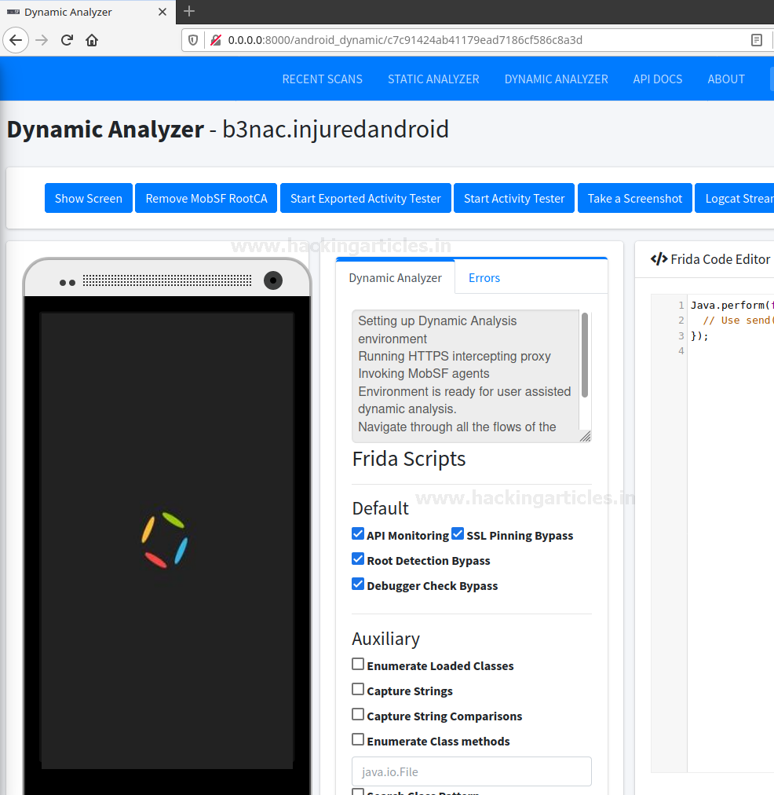Screen dimensions: 774x795
Task: Close the Dynamic Analyzer browser tab
Action: pos(162,12)
